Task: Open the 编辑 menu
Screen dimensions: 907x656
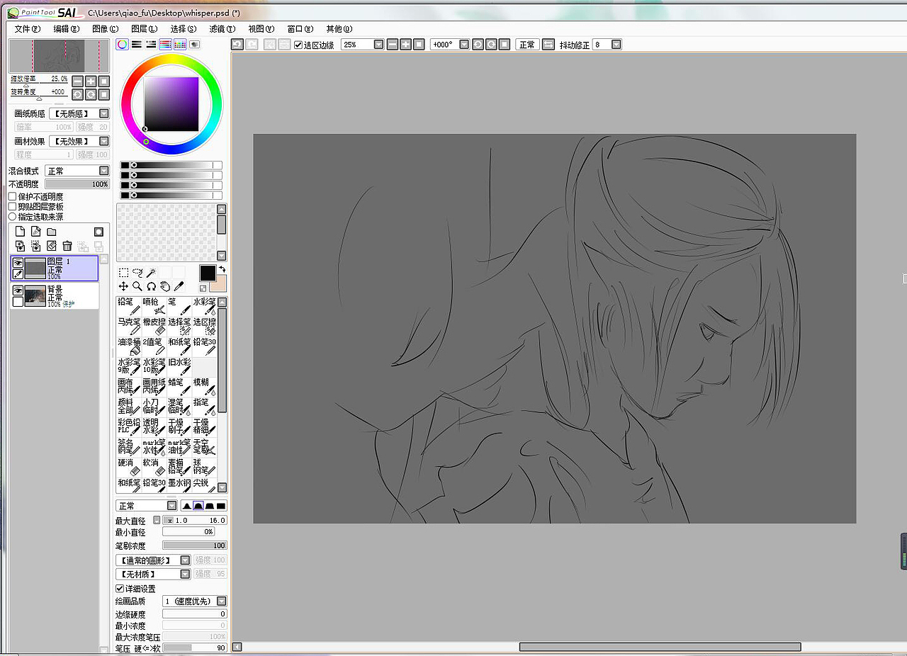Action: (66, 29)
